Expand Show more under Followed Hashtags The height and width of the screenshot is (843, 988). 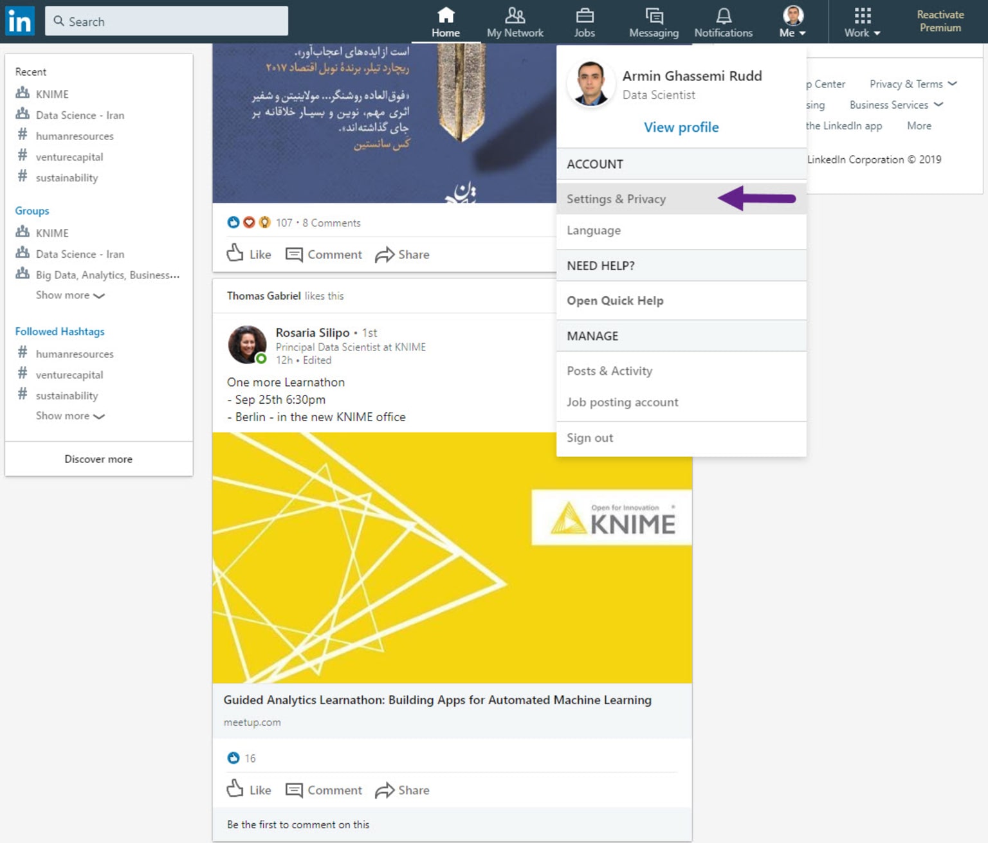[70, 416]
